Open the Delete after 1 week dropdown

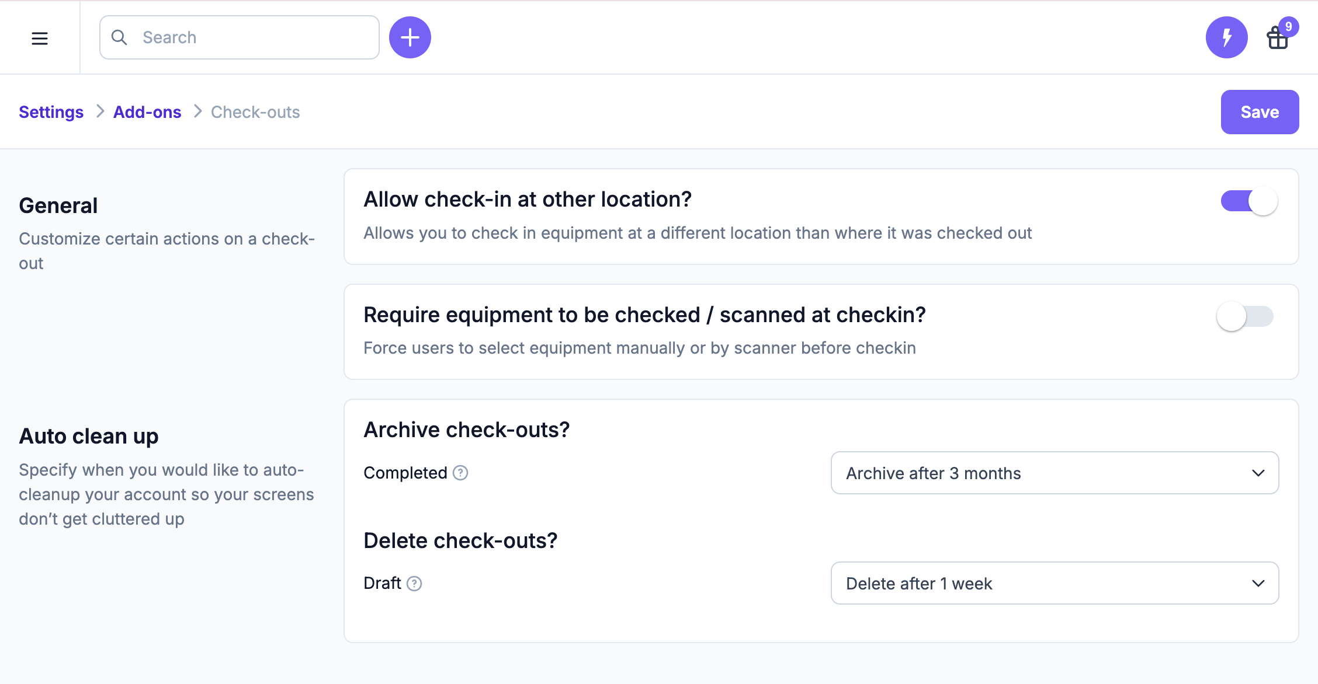point(1055,583)
